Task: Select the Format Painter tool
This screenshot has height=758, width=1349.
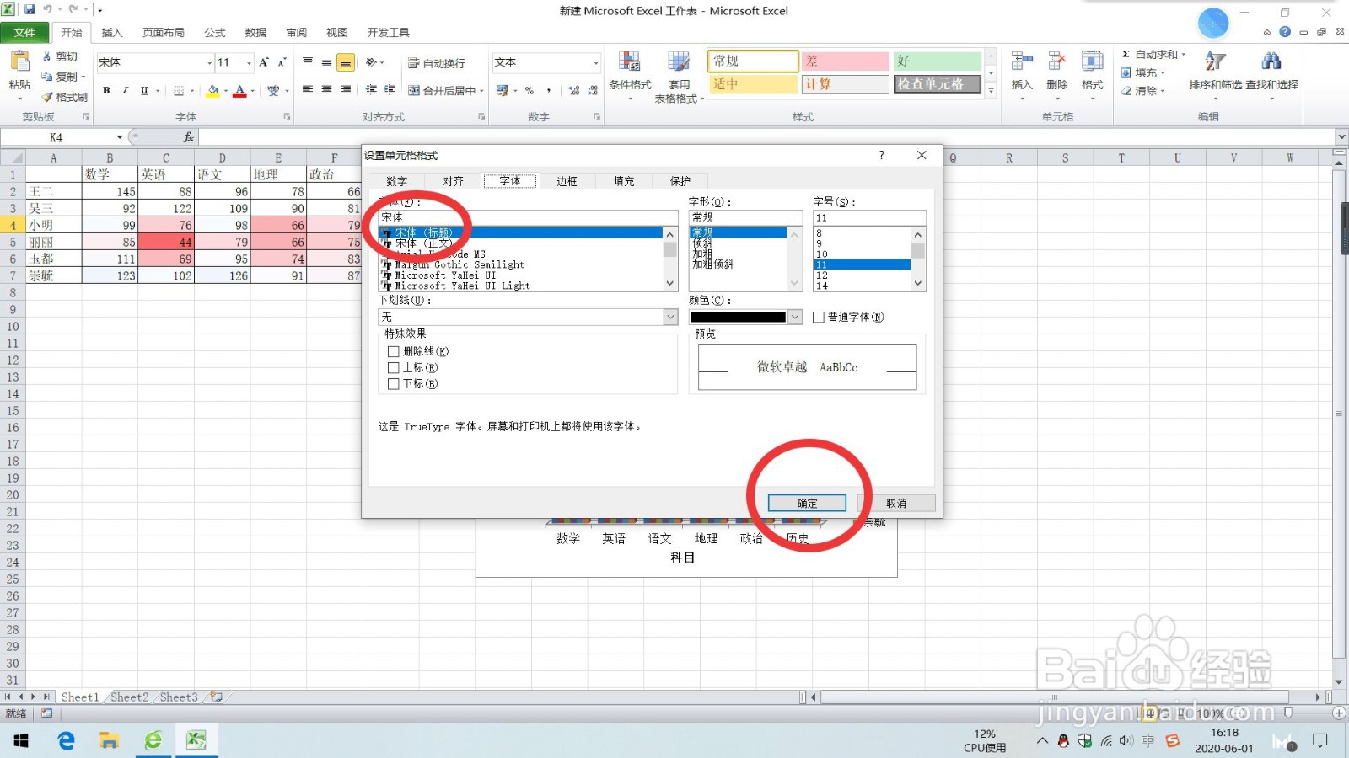Action: pyautogui.click(x=65, y=96)
